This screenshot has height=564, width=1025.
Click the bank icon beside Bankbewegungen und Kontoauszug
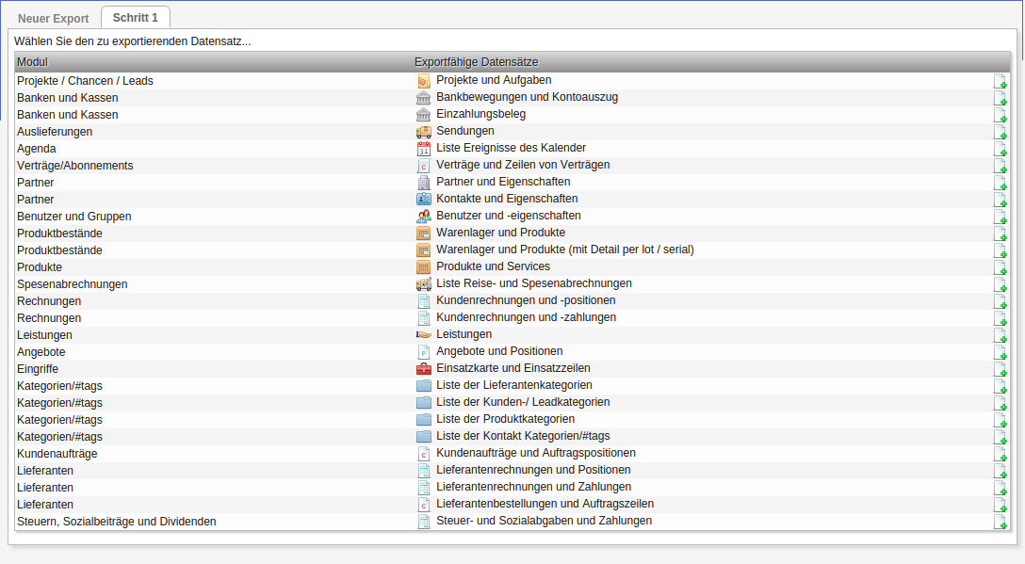424,98
